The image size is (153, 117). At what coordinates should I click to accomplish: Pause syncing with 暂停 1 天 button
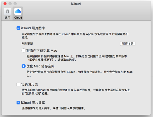pyautogui.click(x=128, y=44)
